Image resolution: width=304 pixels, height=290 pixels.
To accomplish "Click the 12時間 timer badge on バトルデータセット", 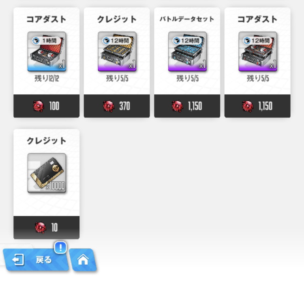I will click(187, 41).
